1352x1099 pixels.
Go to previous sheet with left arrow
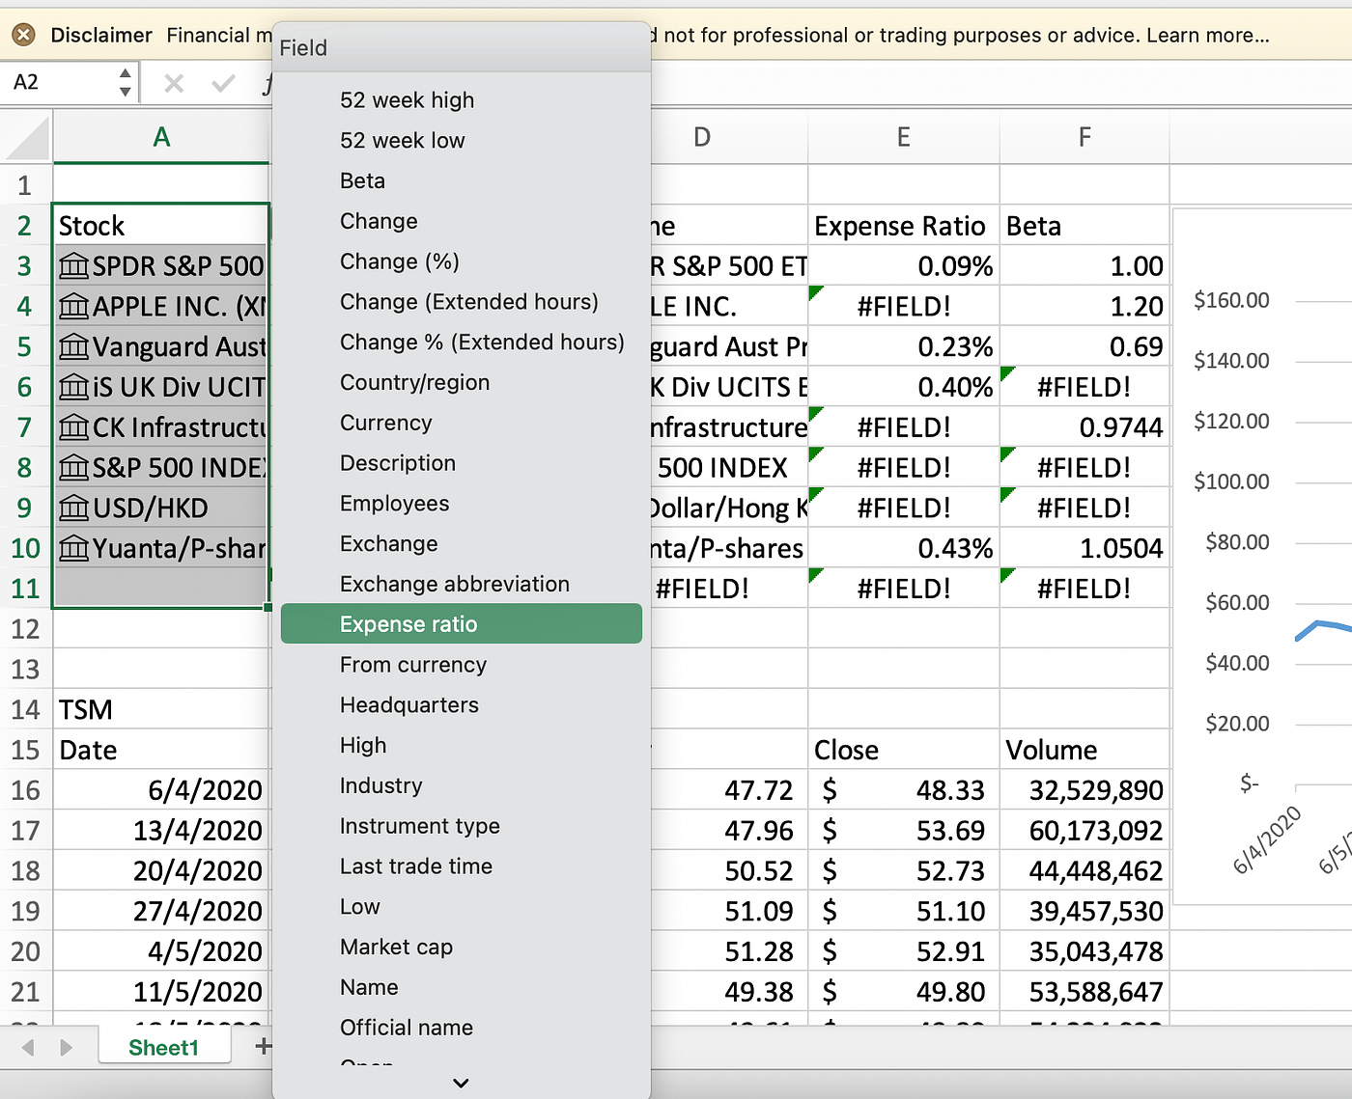pyautogui.click(x=28, y=1048)
